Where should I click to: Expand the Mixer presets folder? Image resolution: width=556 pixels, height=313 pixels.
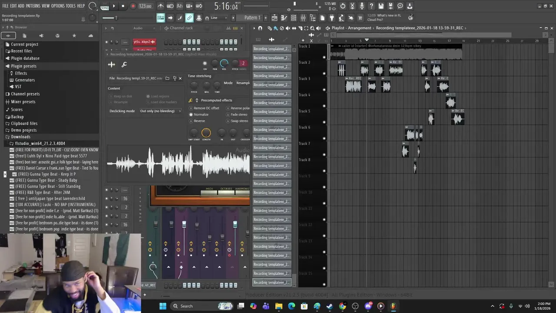point(23,102)
